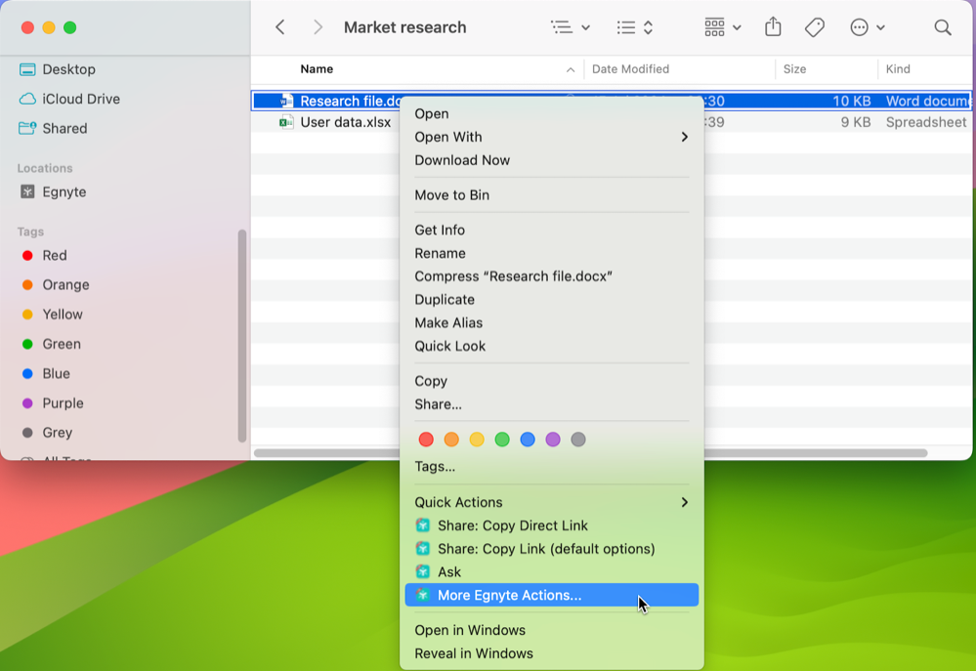
Task: Select the User data.xlsx file name
Action: (346, 122)
